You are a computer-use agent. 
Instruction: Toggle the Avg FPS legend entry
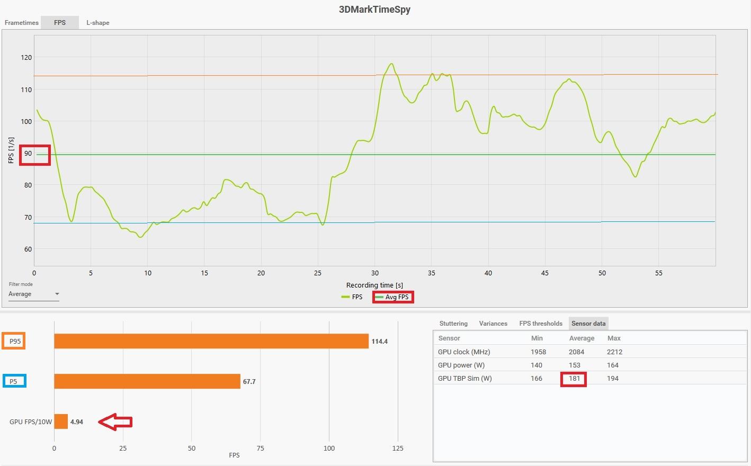392,297
